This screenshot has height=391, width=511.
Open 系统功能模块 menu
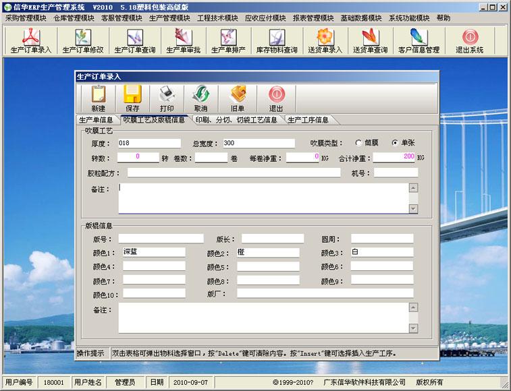click(x=409, y=18)
